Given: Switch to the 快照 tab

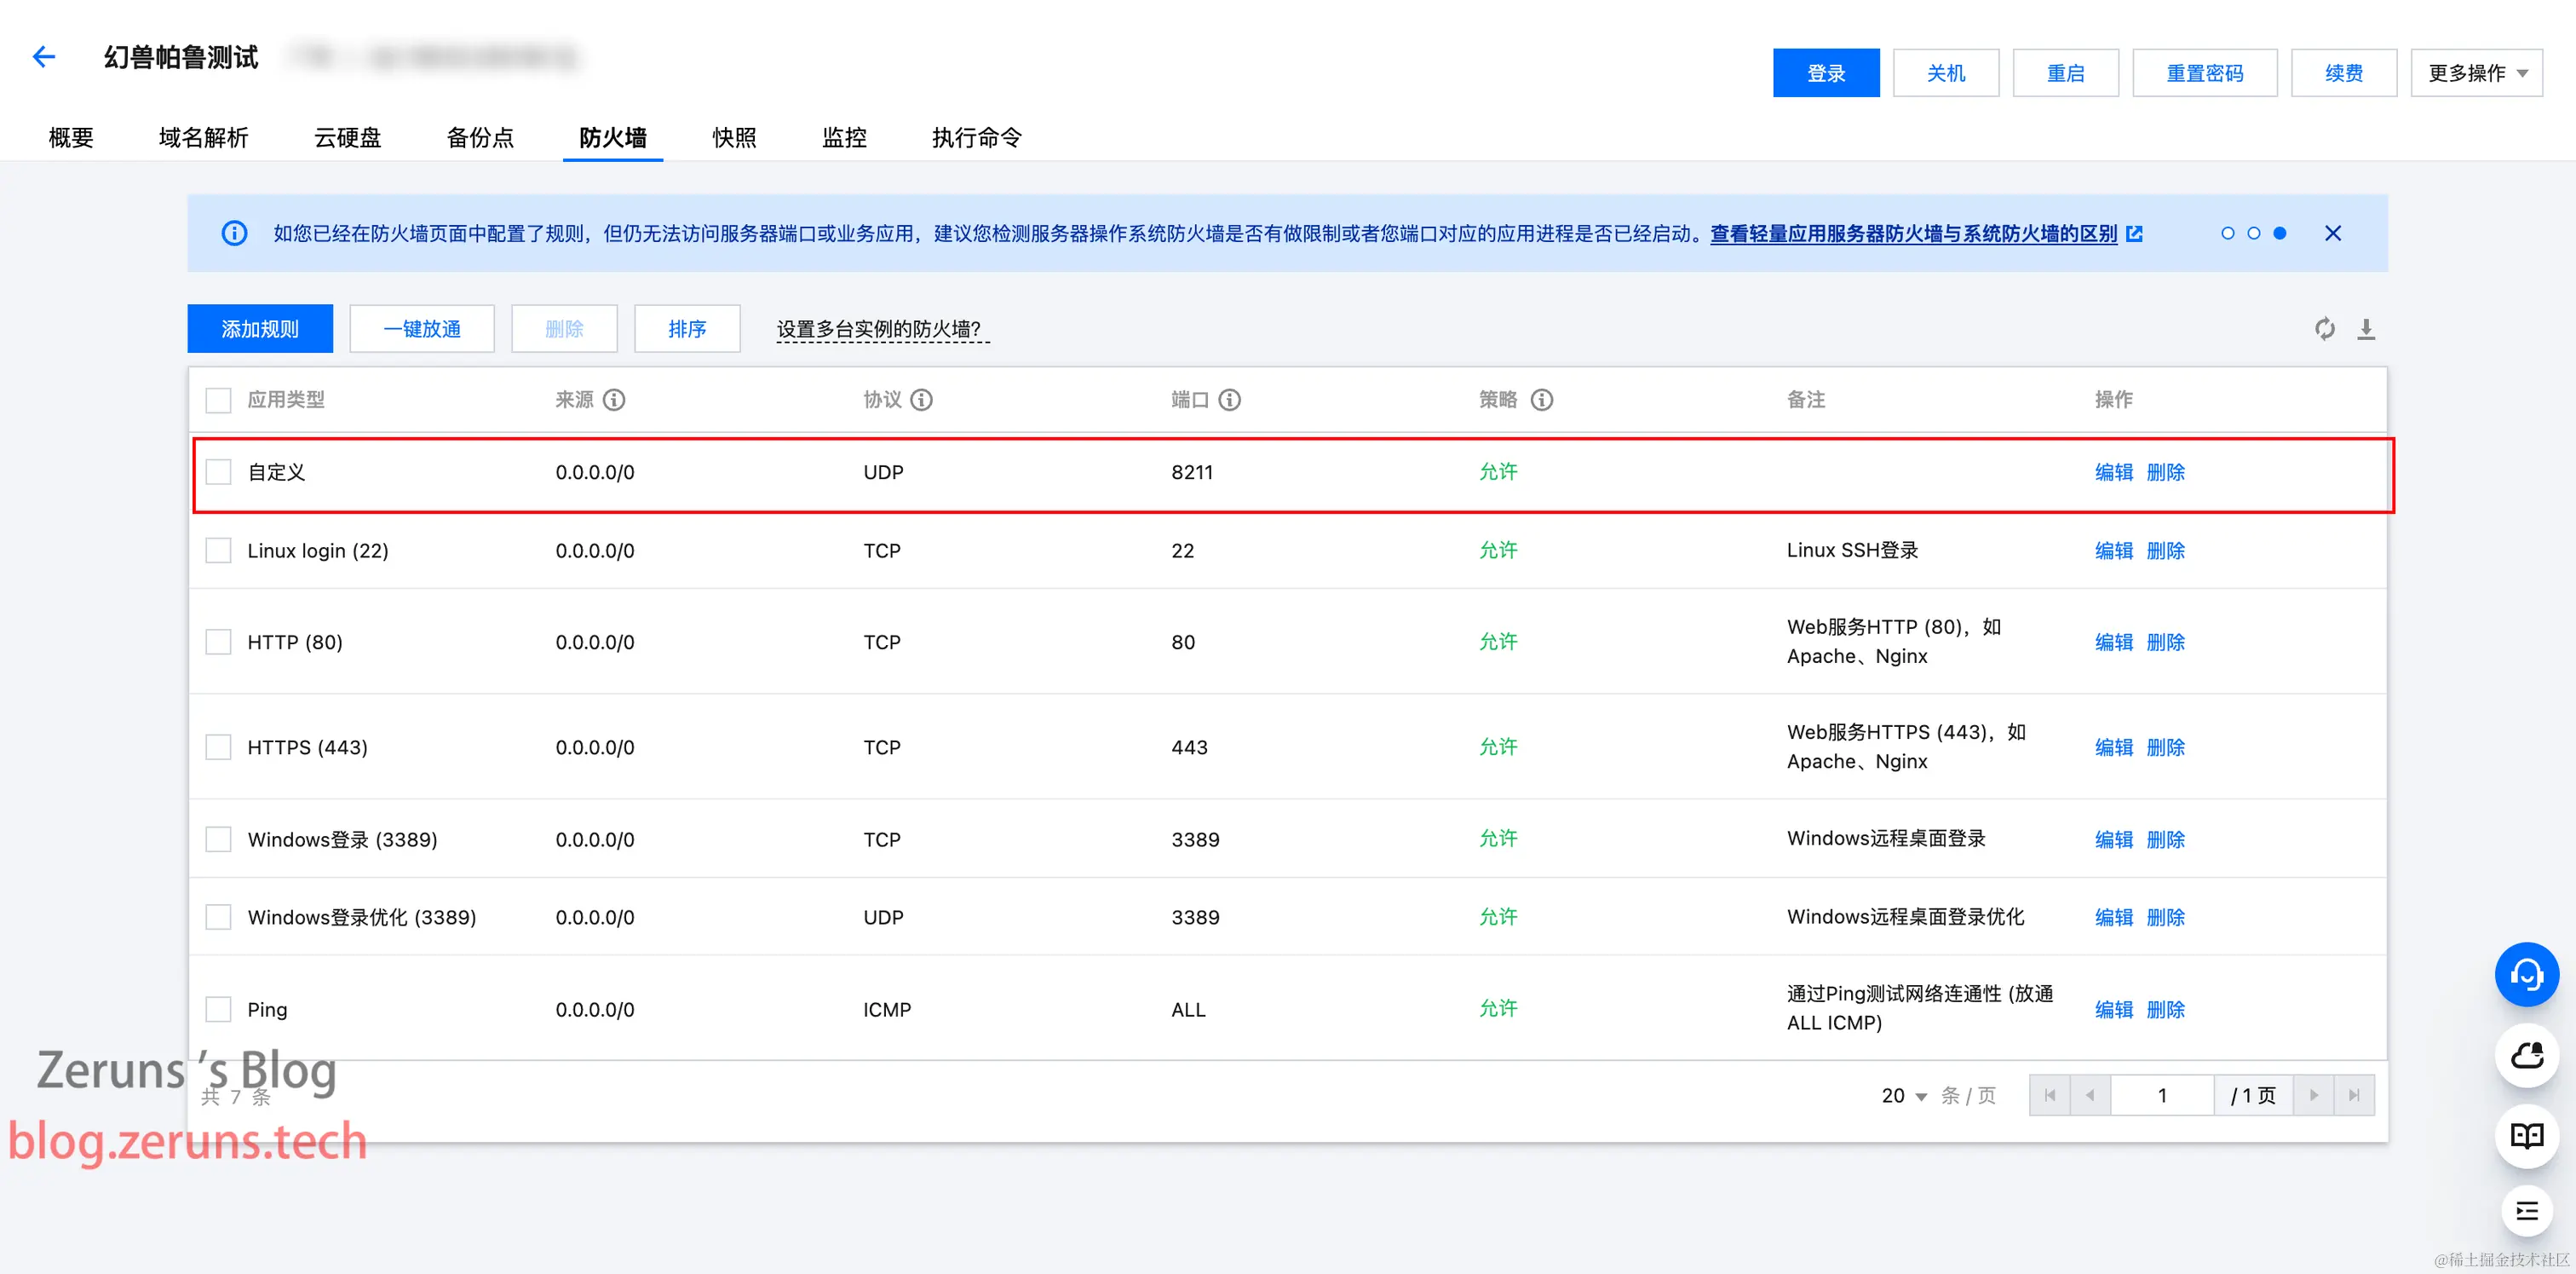Looking at the screenshot, I should [734, 138].
